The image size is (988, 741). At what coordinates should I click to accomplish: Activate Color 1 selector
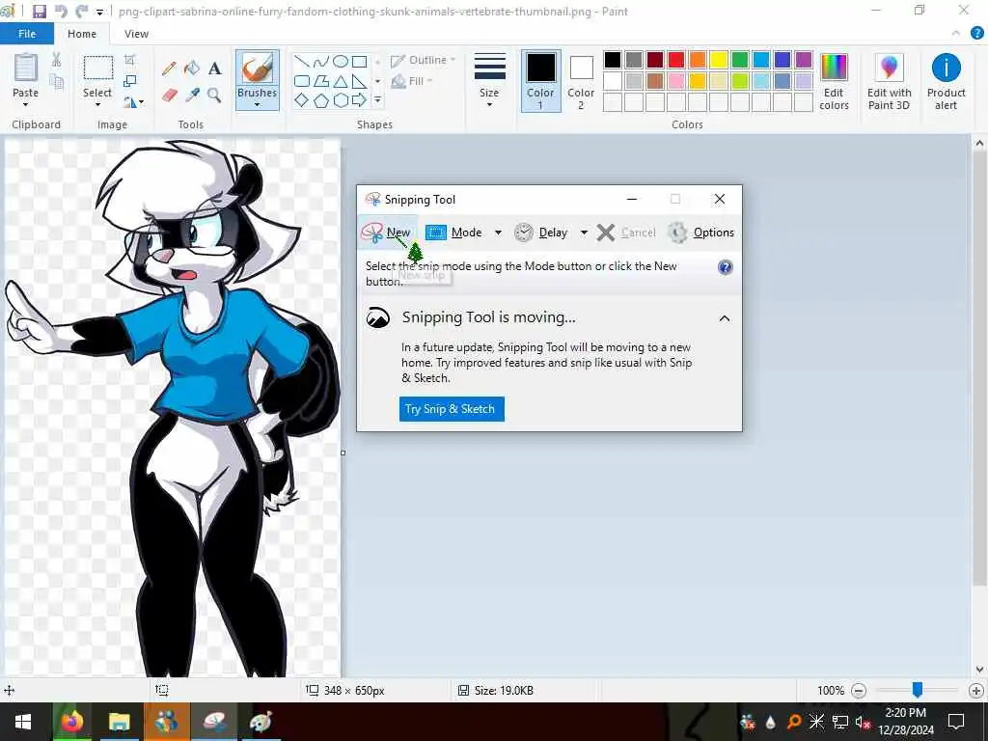[540, 81]
